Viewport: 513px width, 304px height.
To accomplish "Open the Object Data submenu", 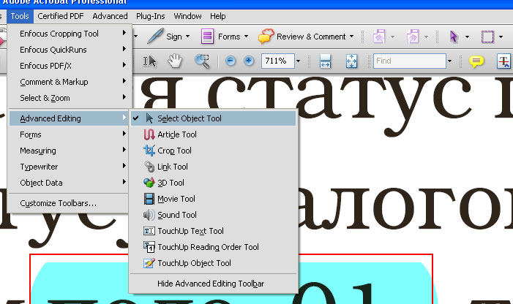I will tap(69, 183).
